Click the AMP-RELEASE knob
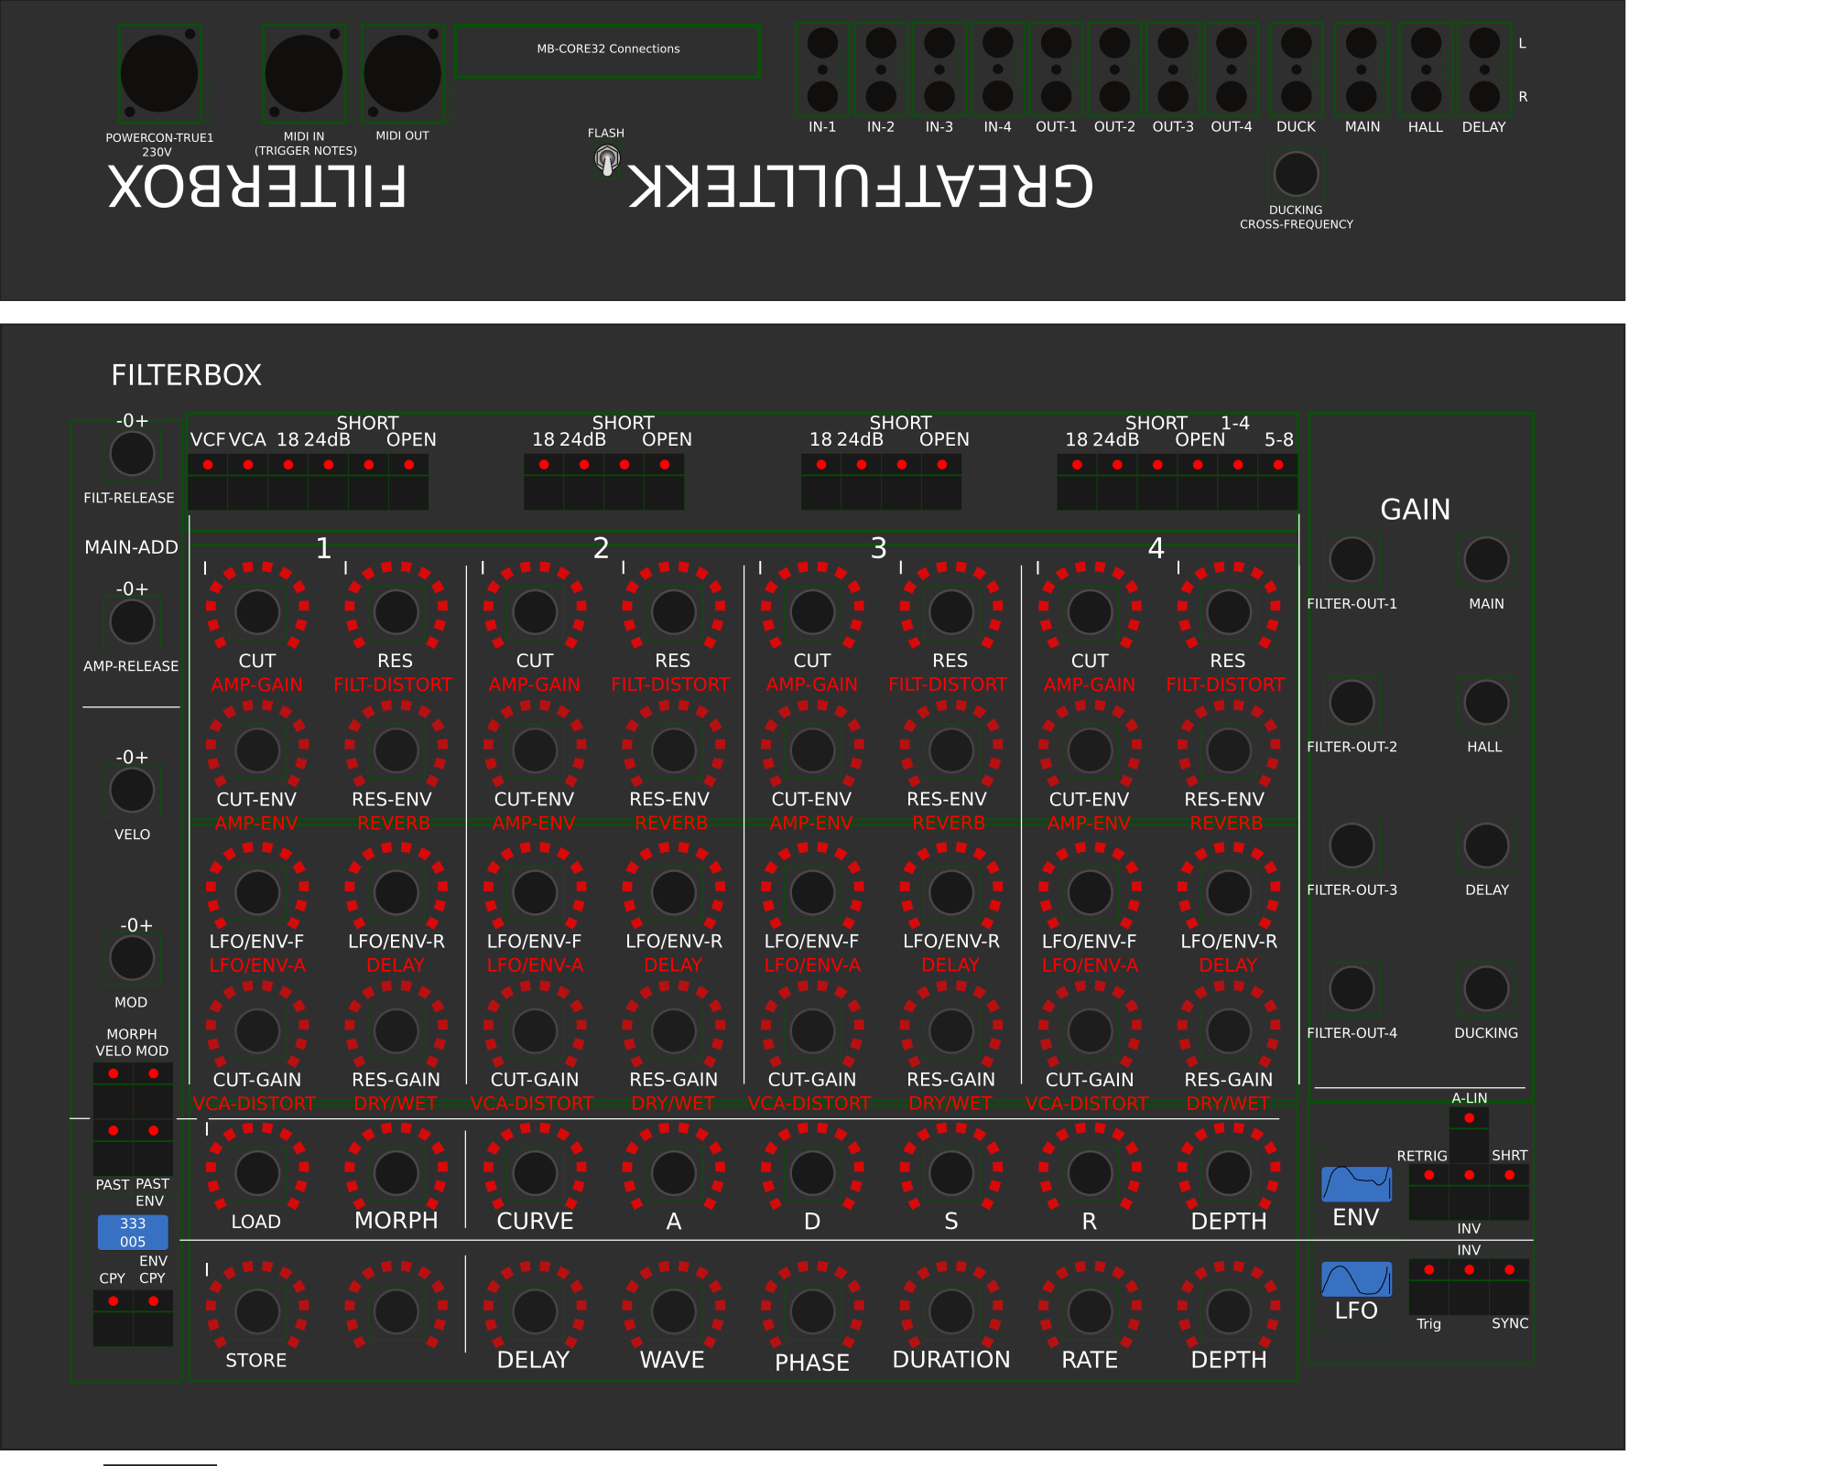This screenshot has width=1824, height=1466. tap(132, 622)
